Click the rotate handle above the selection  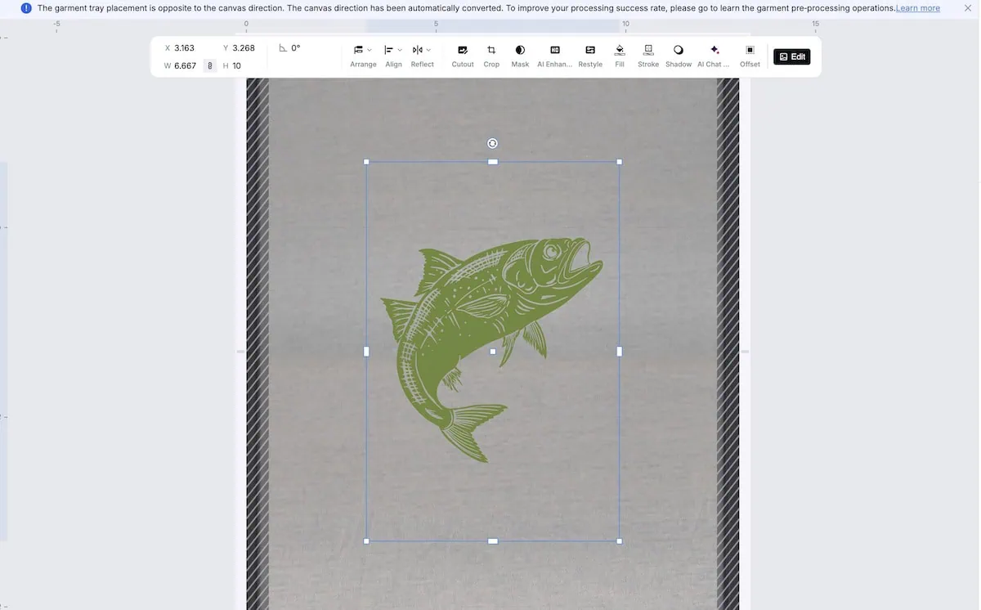[492, 143]
